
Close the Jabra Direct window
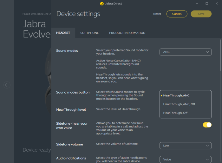[x=217, y=3]
